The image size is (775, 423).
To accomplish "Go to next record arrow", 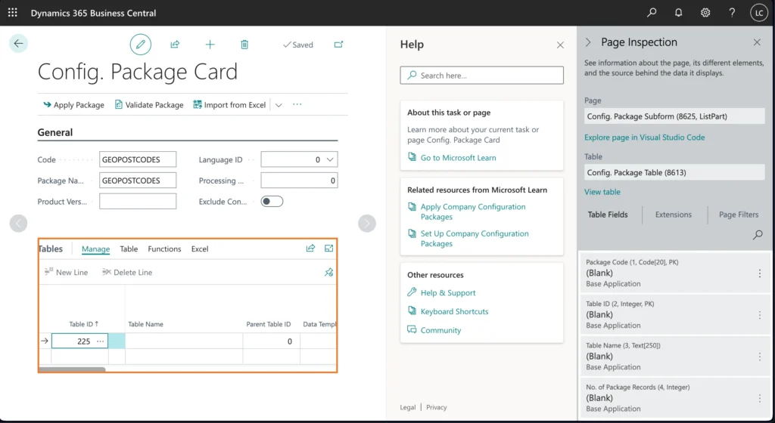I will (367, 224).
